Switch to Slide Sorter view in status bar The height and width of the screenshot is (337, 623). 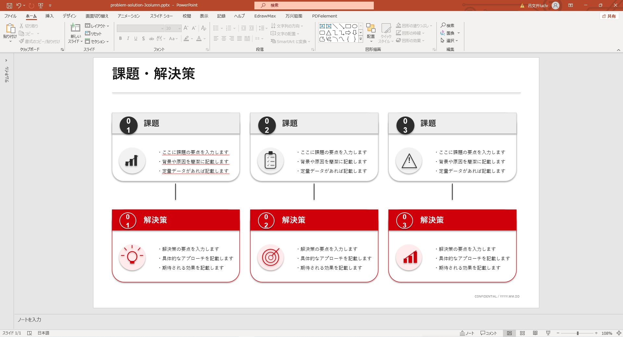click(x=522, y=333)
